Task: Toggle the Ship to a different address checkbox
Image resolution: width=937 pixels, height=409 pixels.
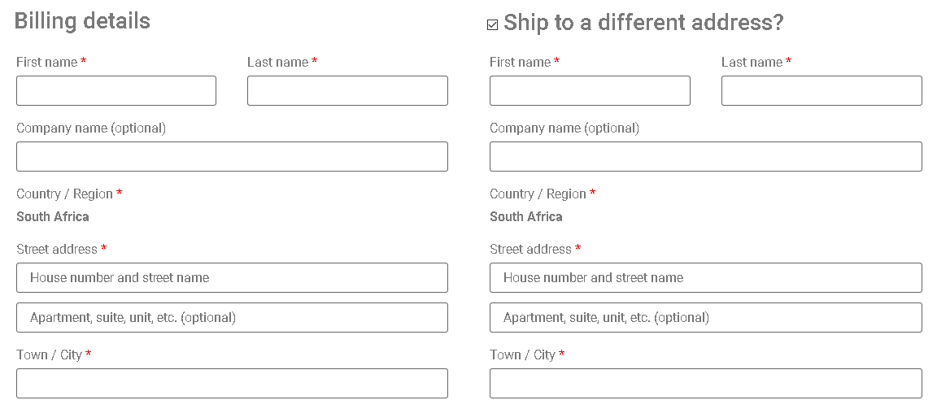Action: (492, 25)
